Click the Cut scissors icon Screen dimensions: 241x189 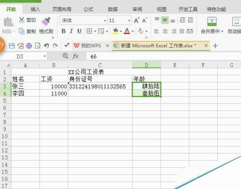tap(22, 20)
